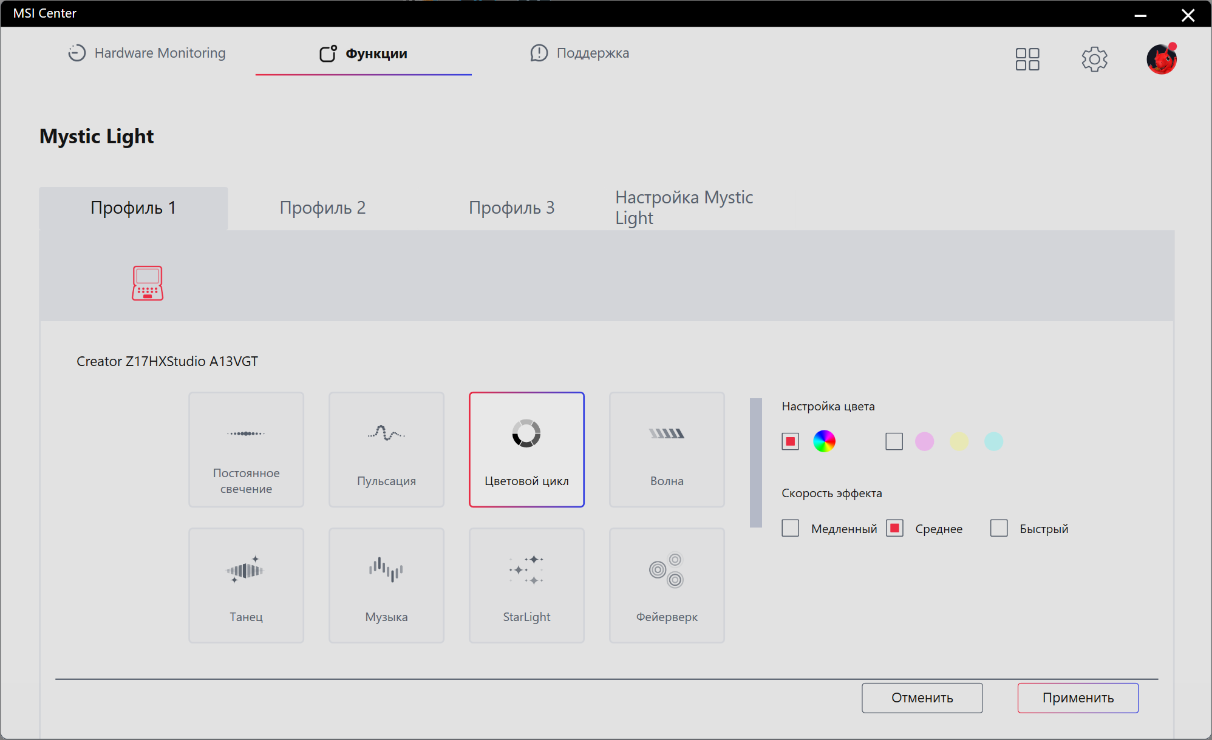1212x740 pixels.
Task: Choose the Пульсация breathing effect
Action: pyautogui.click(x=386, y=449)
